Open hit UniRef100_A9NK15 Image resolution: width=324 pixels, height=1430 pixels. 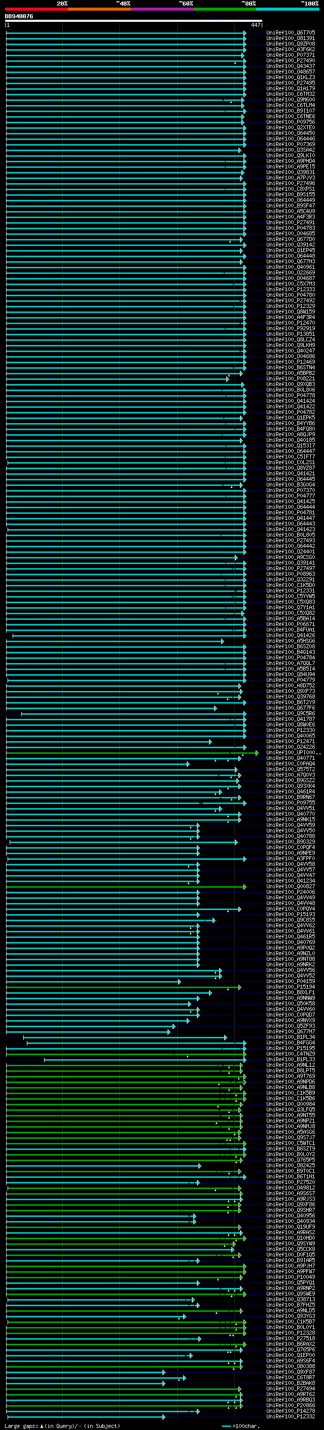pyautogui.click(x=291, y=820)
